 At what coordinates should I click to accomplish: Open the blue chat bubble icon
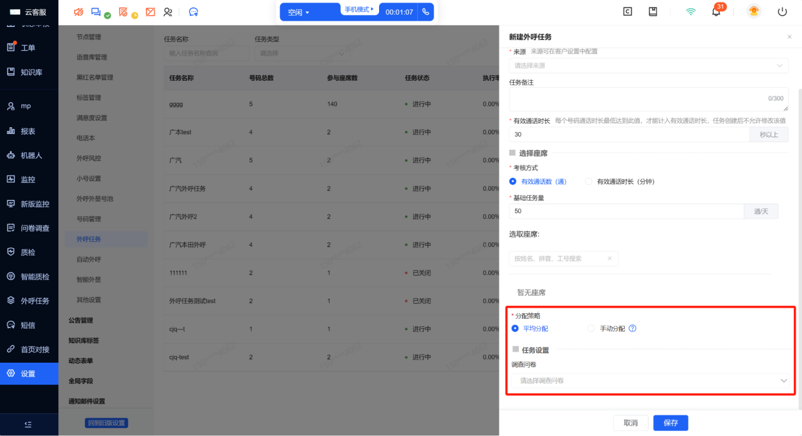pyautogui.click(x=194, y=12)
